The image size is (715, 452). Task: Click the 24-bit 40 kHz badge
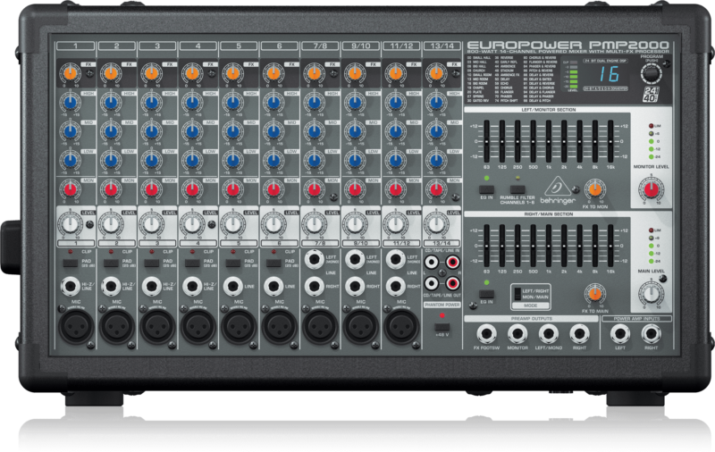651,94
